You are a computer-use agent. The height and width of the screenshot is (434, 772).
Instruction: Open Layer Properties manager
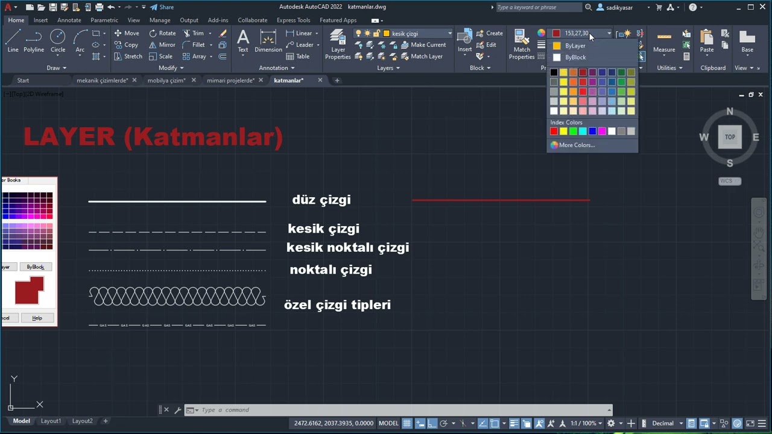pos(338,44)
